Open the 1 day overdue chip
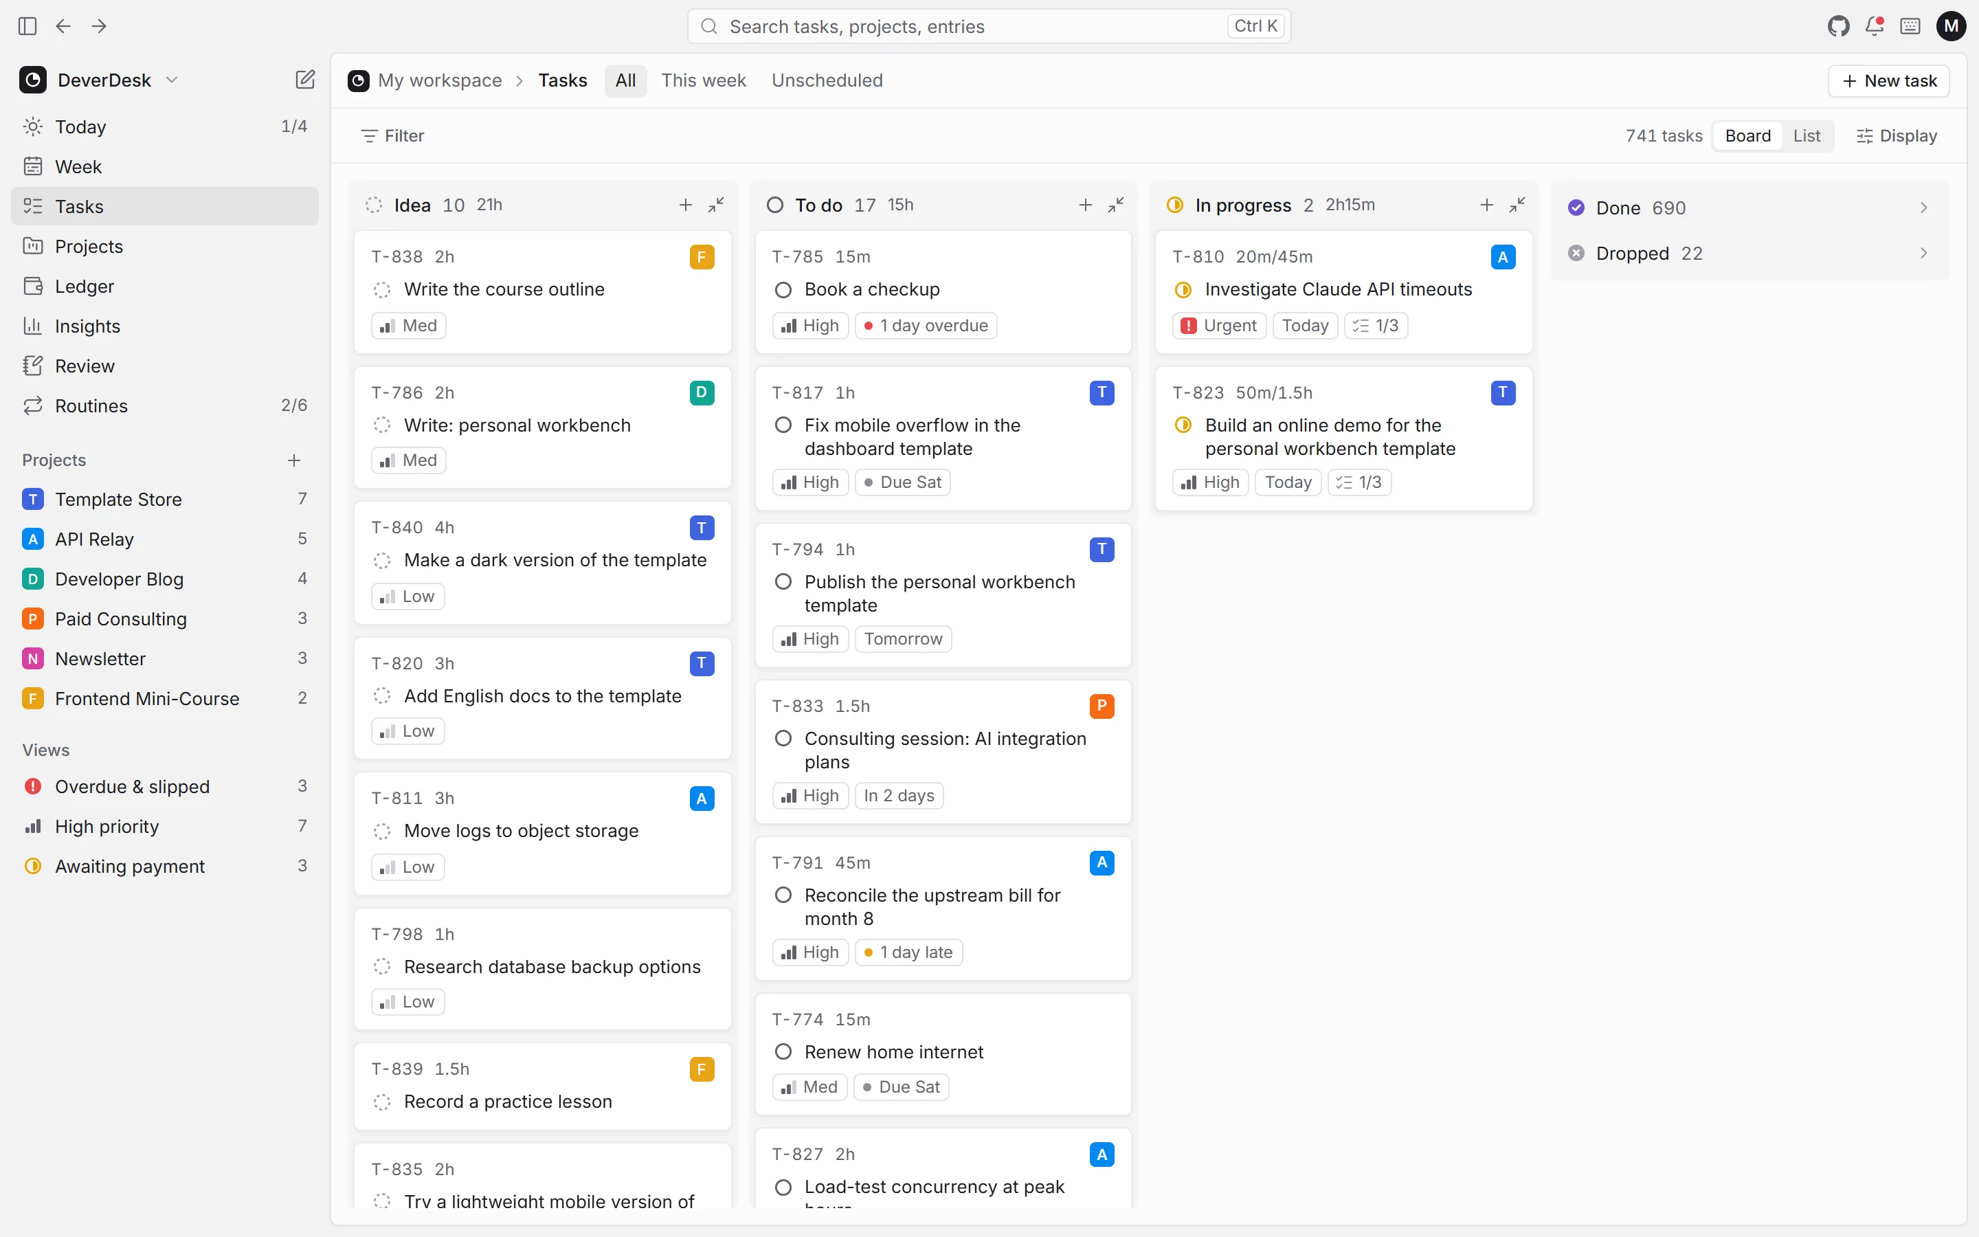This screenshot has width=1979, height=1237. (x=925, y=326)
